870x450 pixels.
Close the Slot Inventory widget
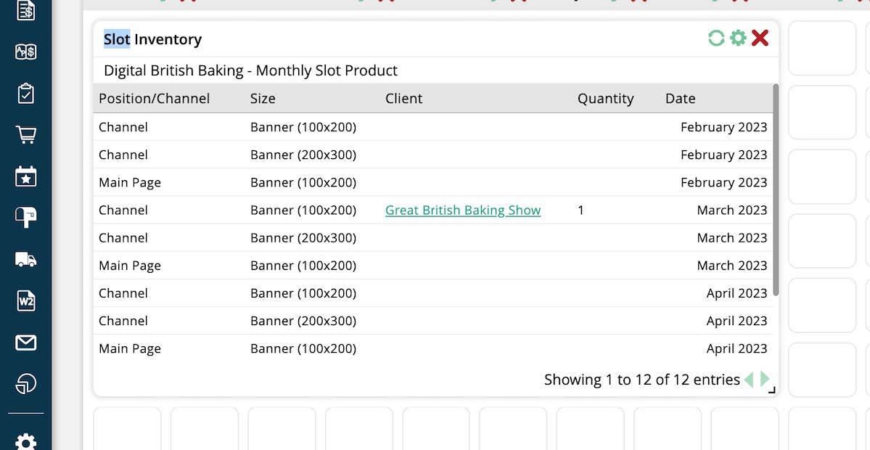(760, 38)
